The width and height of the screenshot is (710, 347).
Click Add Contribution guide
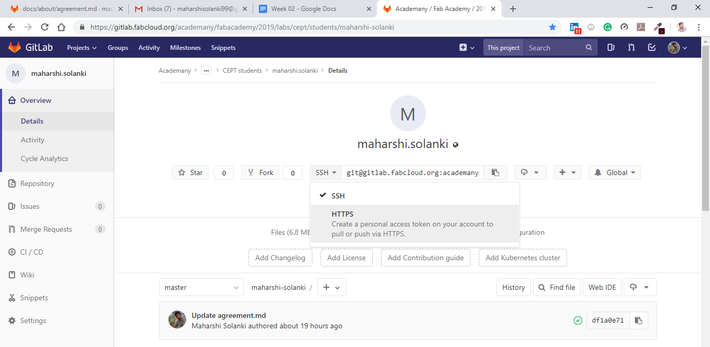coord(426,258)
